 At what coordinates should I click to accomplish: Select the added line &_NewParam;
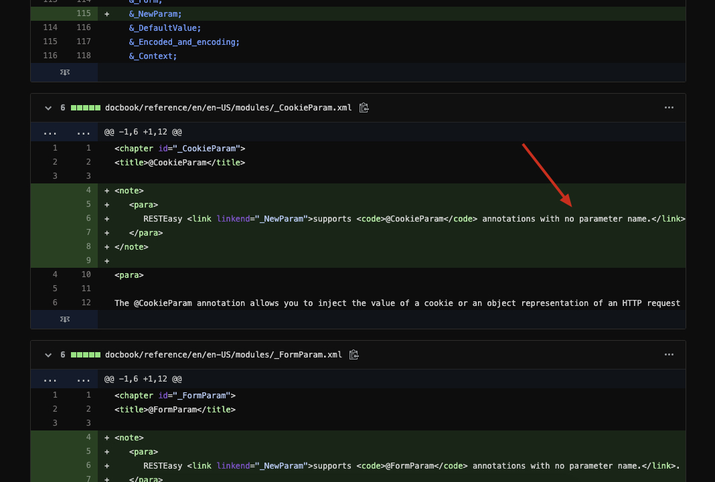155,14
